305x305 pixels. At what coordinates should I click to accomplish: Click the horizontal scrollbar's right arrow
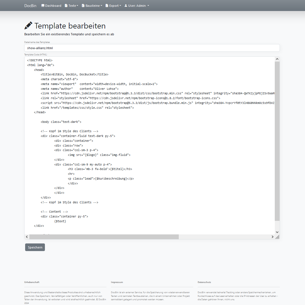(273, 237)
